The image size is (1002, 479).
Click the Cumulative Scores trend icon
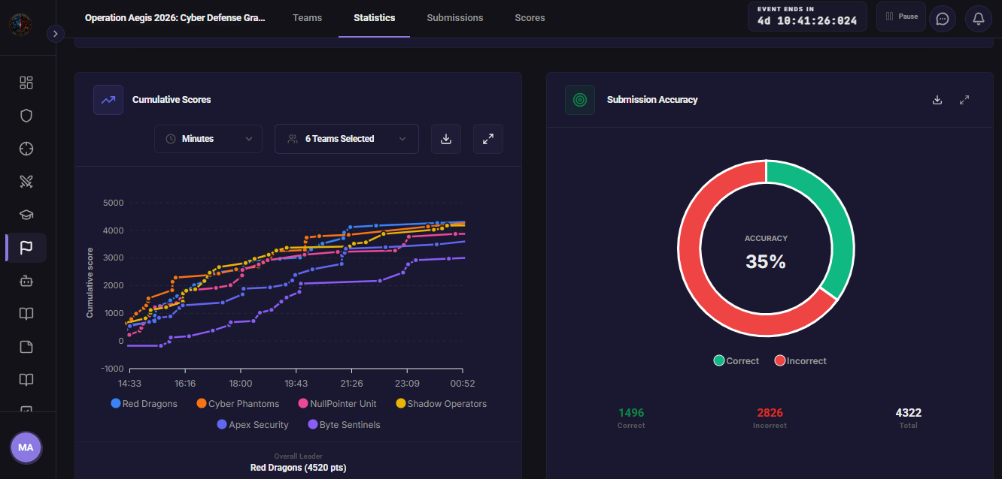[x=108, y=100]
